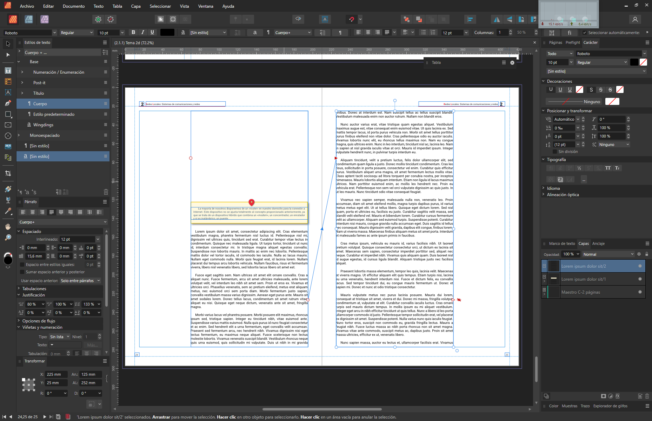652x421 pixels.
Task: Hide layer Lorem ipsum dolor sit/1
Action: click(x=640, y=279)
